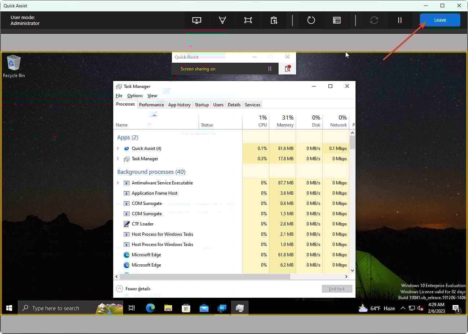
Task: Switch to the Startup tab
Action: (x=202, y=104)
